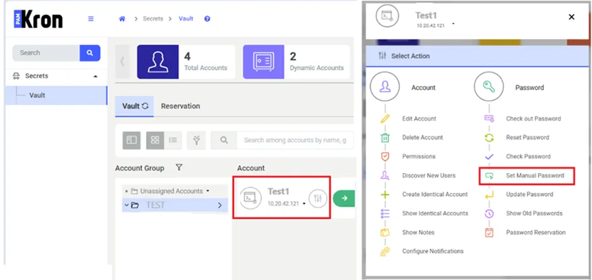Switch to list view layout
Image resolution: width=592 pixels, height=280 pixels.
(x=173, y=140)
